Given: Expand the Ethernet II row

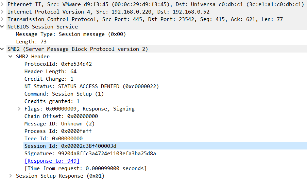Looking at the screenshot, I should click(x=2, y=4).
